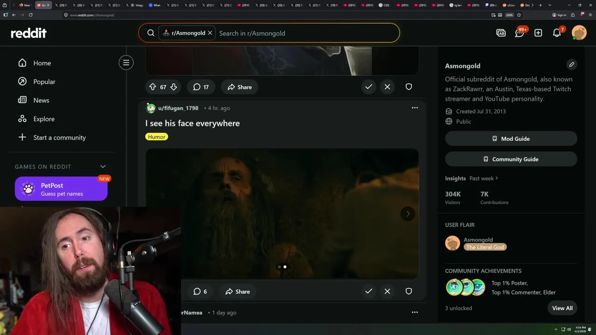This screenshot has height=335, width=596.
Task: Open the user avatar menu
Action: 579,33
